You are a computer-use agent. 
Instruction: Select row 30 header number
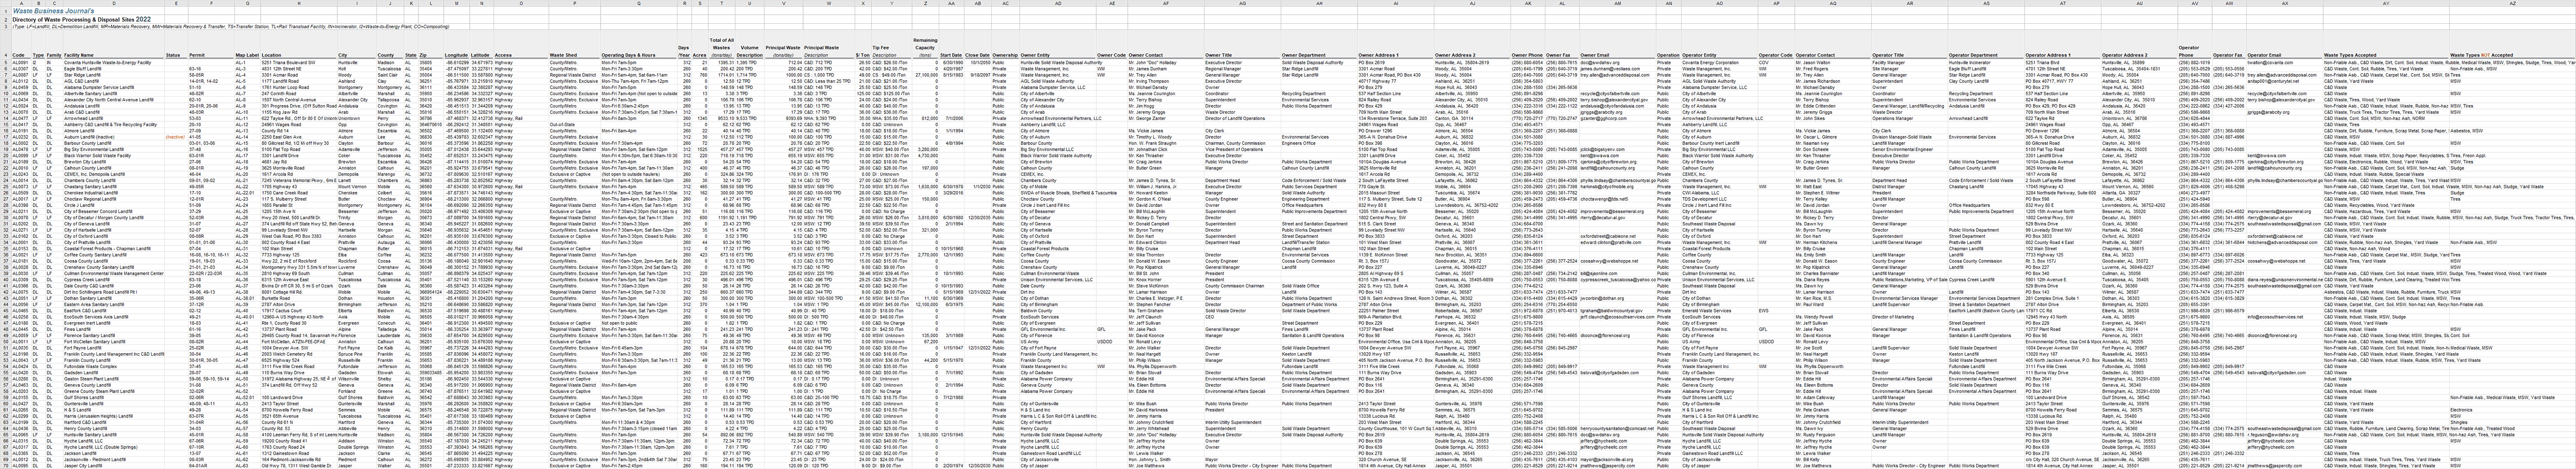point(5,218)
